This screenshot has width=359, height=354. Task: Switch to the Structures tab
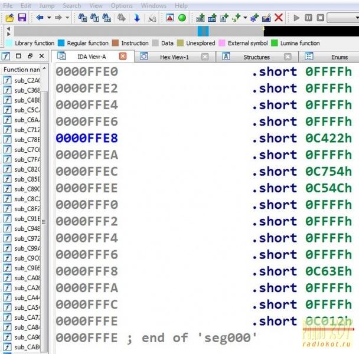[x=256, y=57]
